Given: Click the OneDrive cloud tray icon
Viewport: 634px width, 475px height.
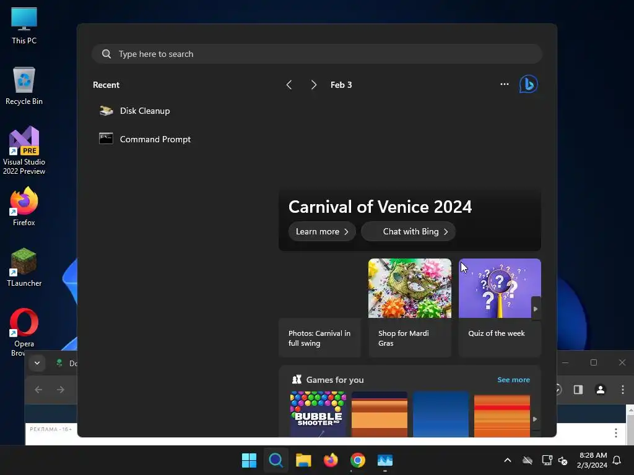Looking at the screenshot, I should tap(528, 460).
